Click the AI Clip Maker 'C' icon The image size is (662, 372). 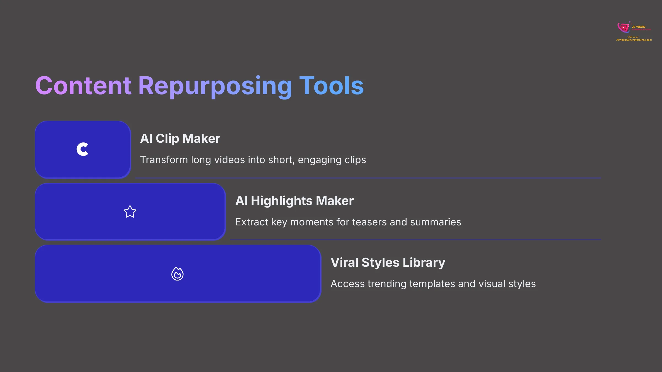82,149
